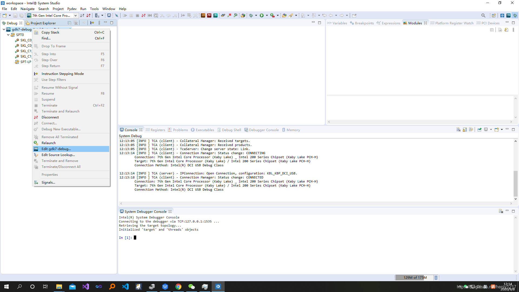The image size is (519, 292).
Task: Collapse the SPT0 tree node
Action: coord(8,35)
